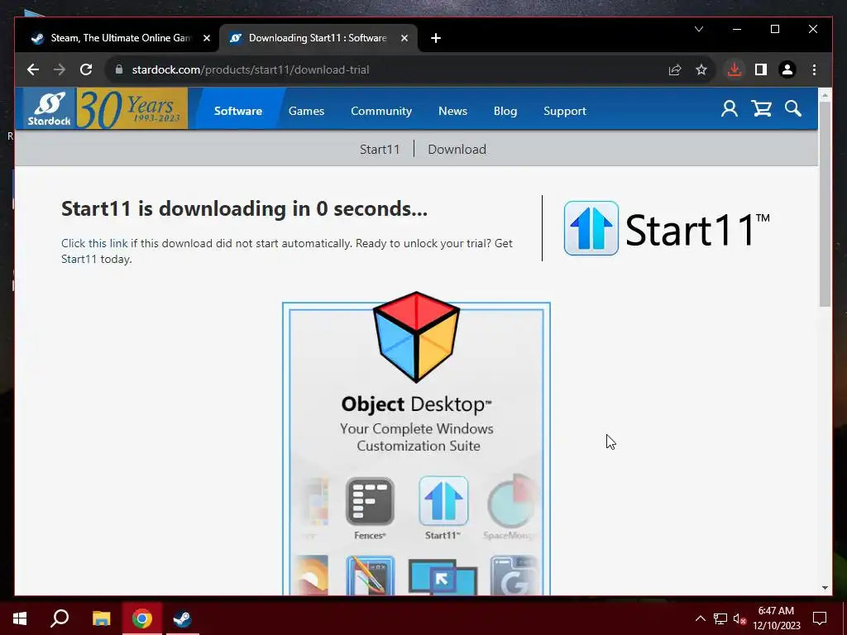847x635 pixels.
Task: Open the Blog menu item
Action: pos(505,111)
